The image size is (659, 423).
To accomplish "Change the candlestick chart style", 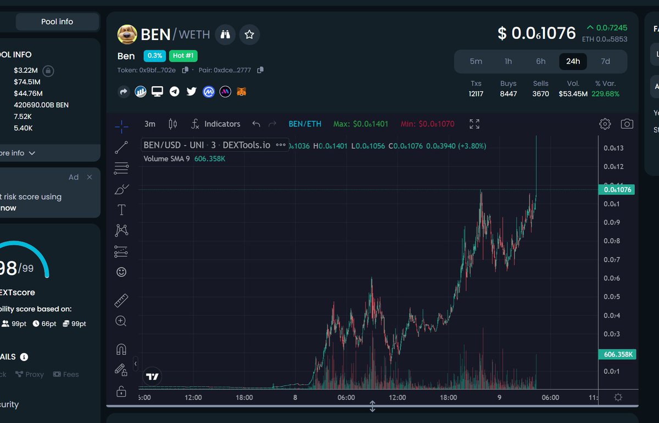I will tap(173, 124).
